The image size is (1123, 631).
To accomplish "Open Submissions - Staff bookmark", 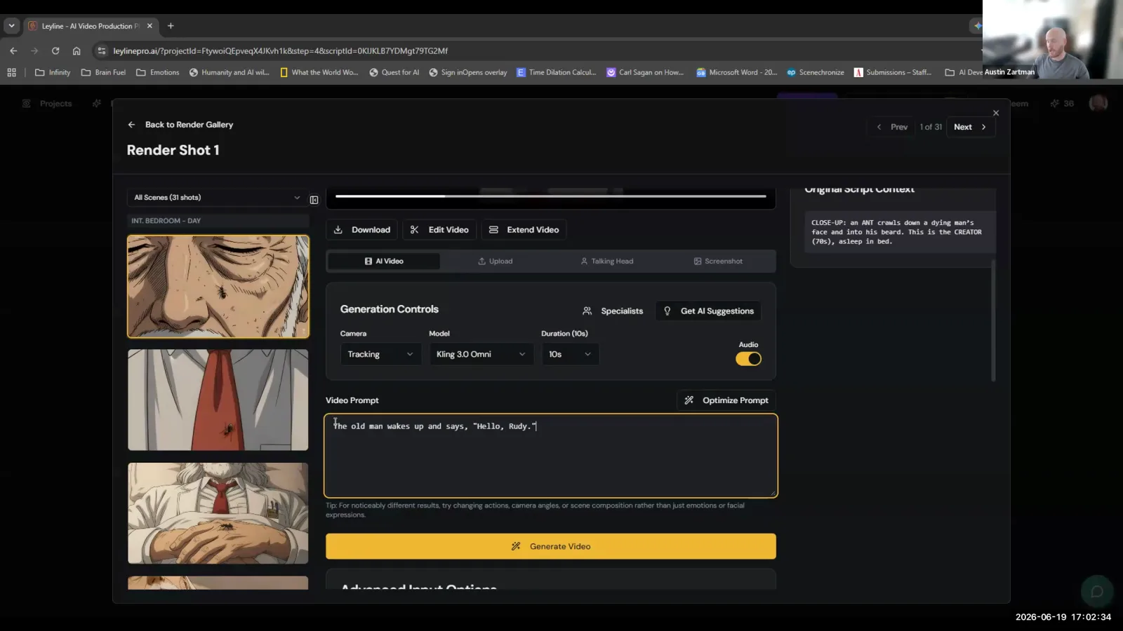I will 893,72.
